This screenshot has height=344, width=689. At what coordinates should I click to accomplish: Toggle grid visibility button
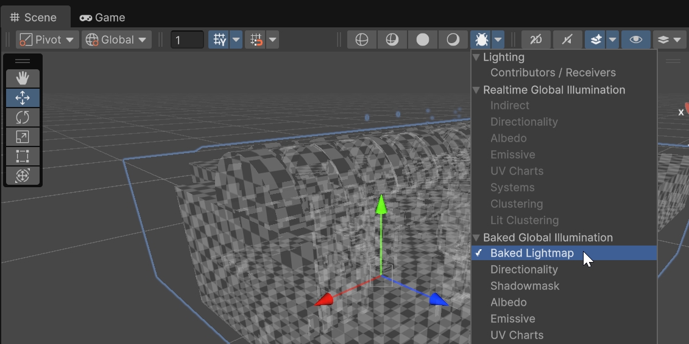(x=219, y=40)
